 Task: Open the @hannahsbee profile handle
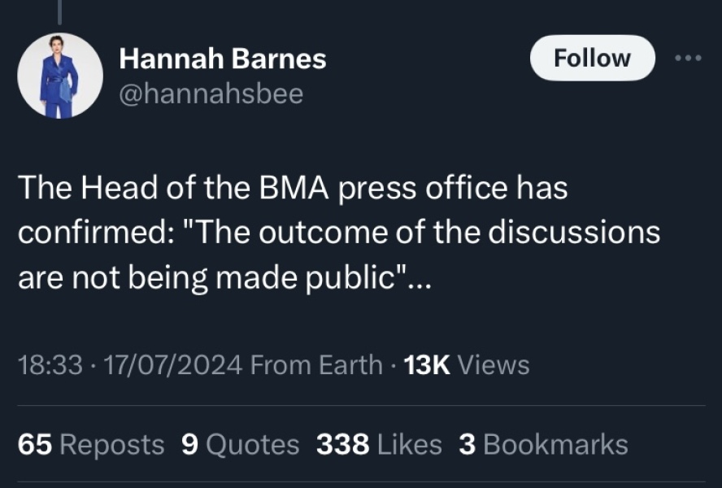click(x=210, y=94)
